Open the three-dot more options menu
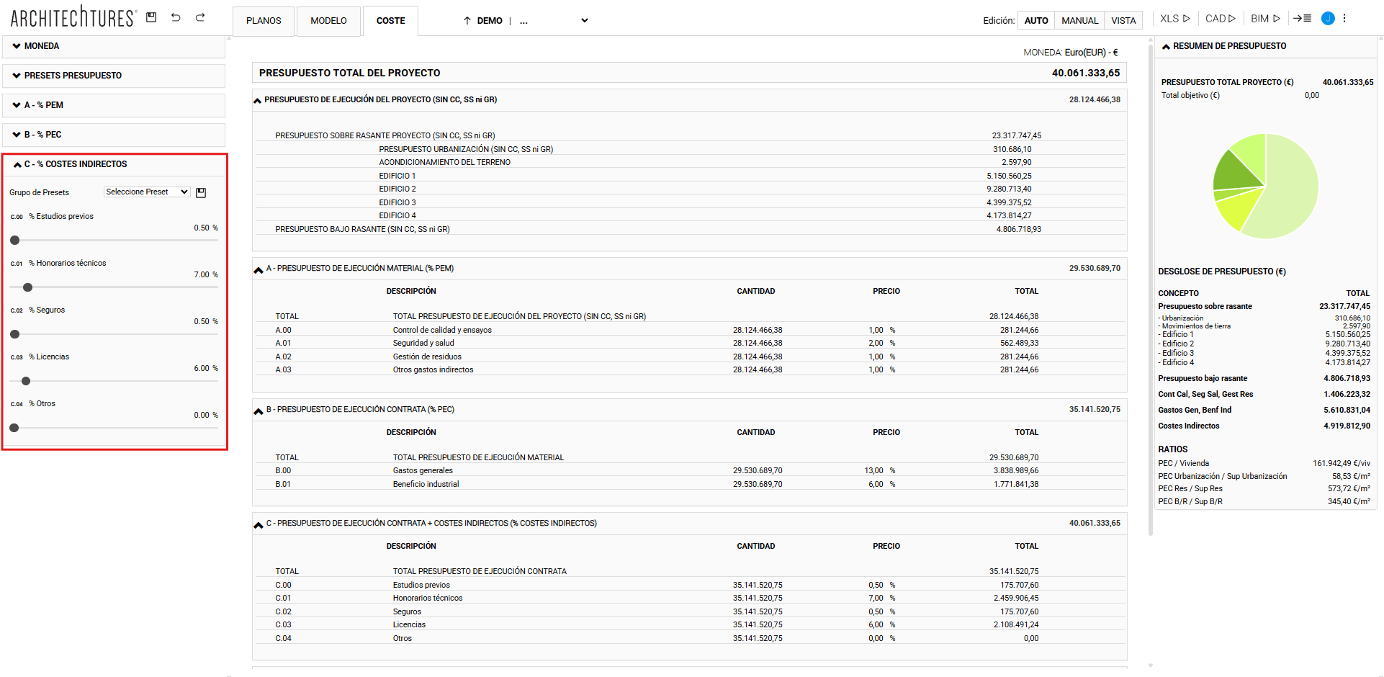1384x677 pixels. tap(1344, 19)
